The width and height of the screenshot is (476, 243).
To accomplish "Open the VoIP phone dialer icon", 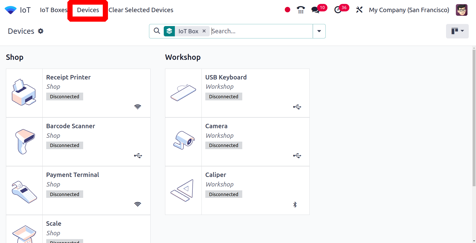I will [x=301, y=10].
